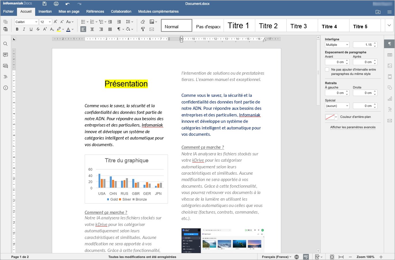Screen dimensions: 395x260
Task: Open file location folder icon in header
Action: pos(378,12)
